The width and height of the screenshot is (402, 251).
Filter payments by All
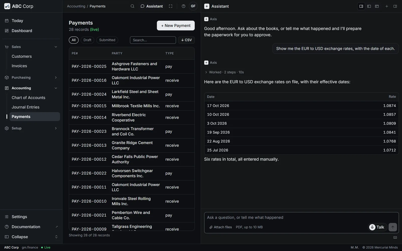pyautogui.click(x=74, y=40)
